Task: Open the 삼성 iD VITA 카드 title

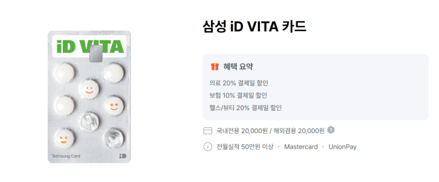Action: coord(254,27)
